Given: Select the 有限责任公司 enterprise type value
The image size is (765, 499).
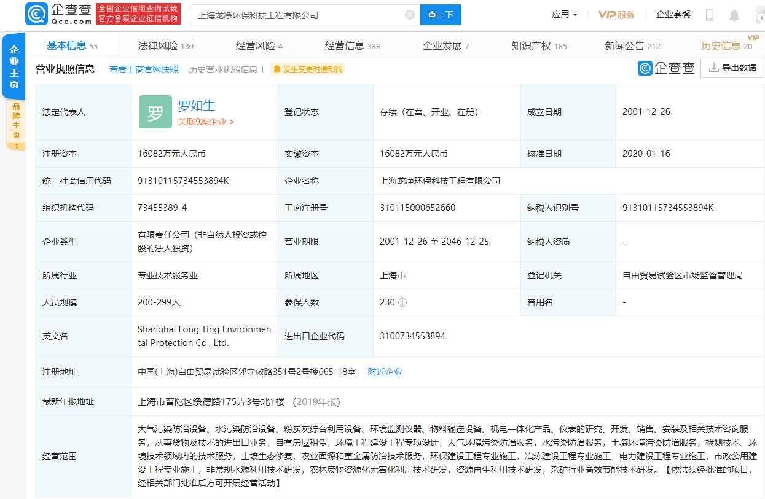Looking at the screenshot, I should (x=202, y=242).
